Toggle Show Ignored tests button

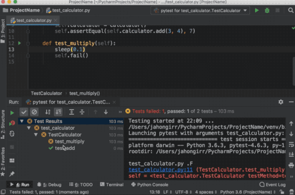click(x=34, y=112)
